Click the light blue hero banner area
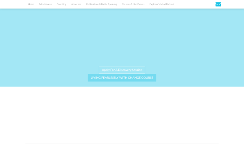Screen dimensions: 244x152 [122, 37]
